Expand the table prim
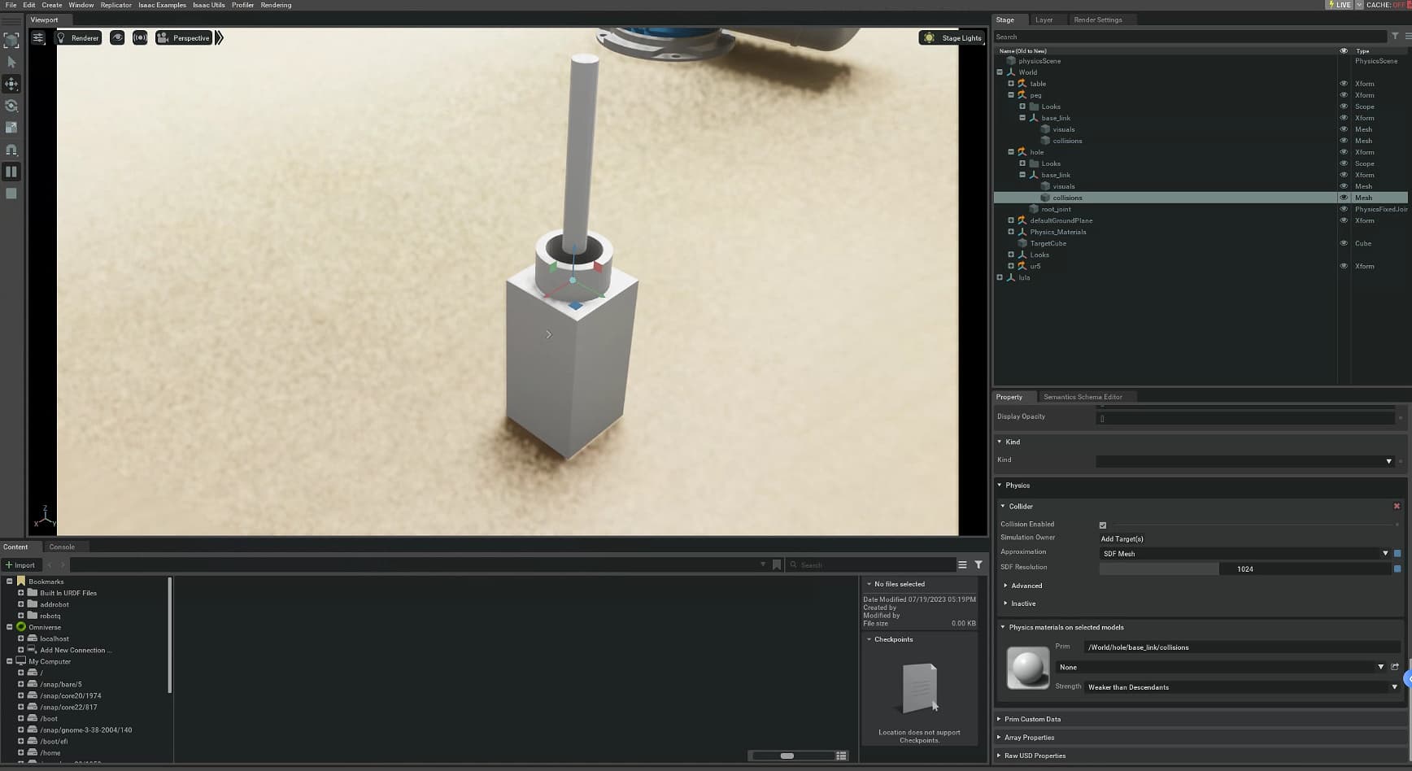 click(1011, 84)
